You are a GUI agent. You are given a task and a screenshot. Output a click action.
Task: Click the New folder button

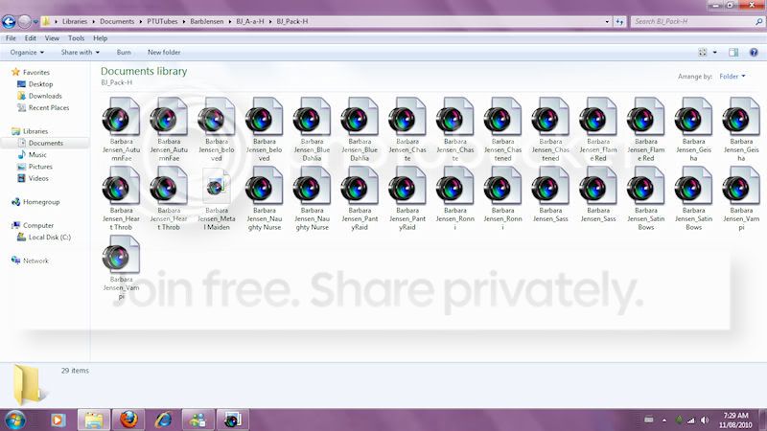164,53
